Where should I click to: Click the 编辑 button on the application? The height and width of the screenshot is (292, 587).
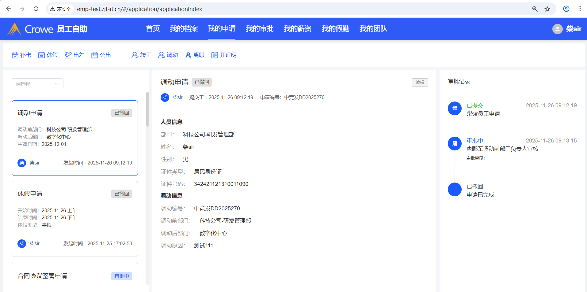(420, 82)
